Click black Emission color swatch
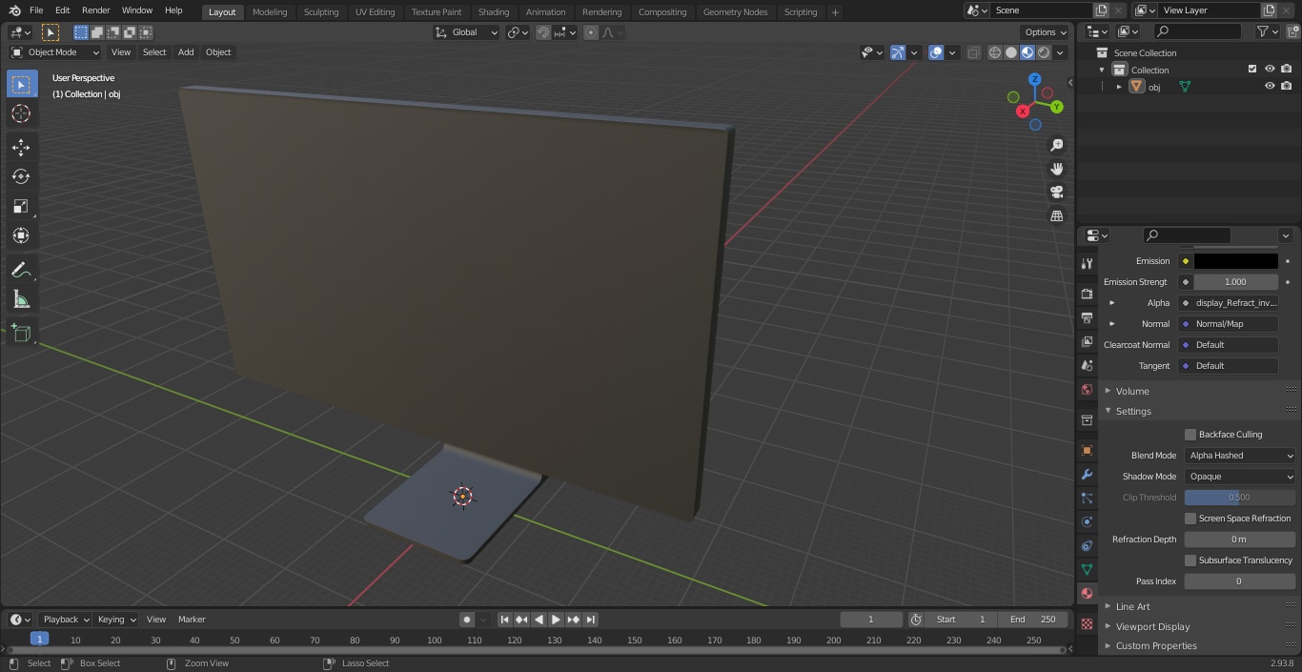 click(x=1235, y=261)
